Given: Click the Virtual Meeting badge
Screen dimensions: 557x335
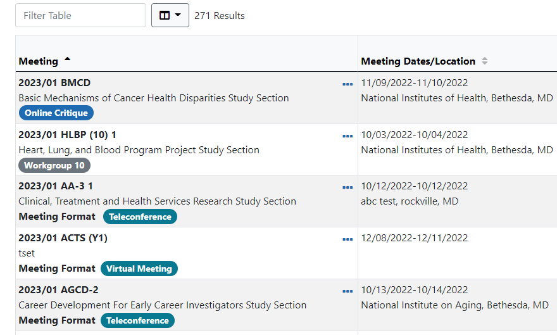Looking at the screenshot, I should point(139,269).
